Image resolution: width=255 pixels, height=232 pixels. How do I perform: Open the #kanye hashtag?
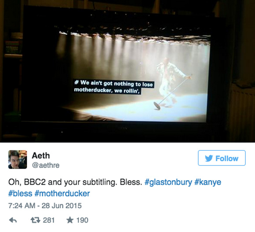click(208, 182)
